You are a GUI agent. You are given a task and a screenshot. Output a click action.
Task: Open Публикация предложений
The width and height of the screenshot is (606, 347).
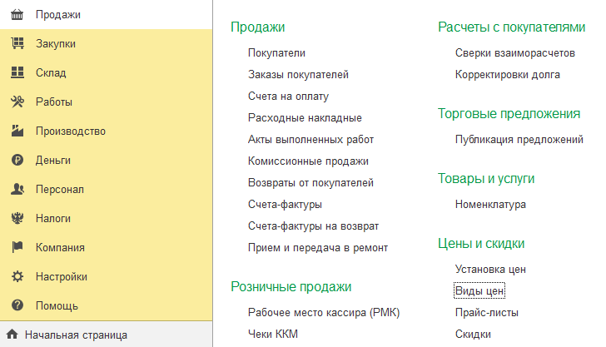click(519, 140)
